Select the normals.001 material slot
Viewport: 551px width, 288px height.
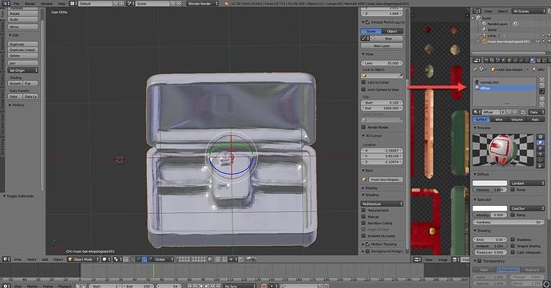[x=504, y=82]
